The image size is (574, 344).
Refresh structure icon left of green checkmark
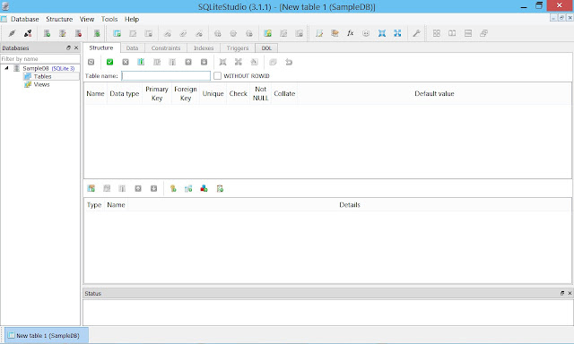(x=91, y=62)
